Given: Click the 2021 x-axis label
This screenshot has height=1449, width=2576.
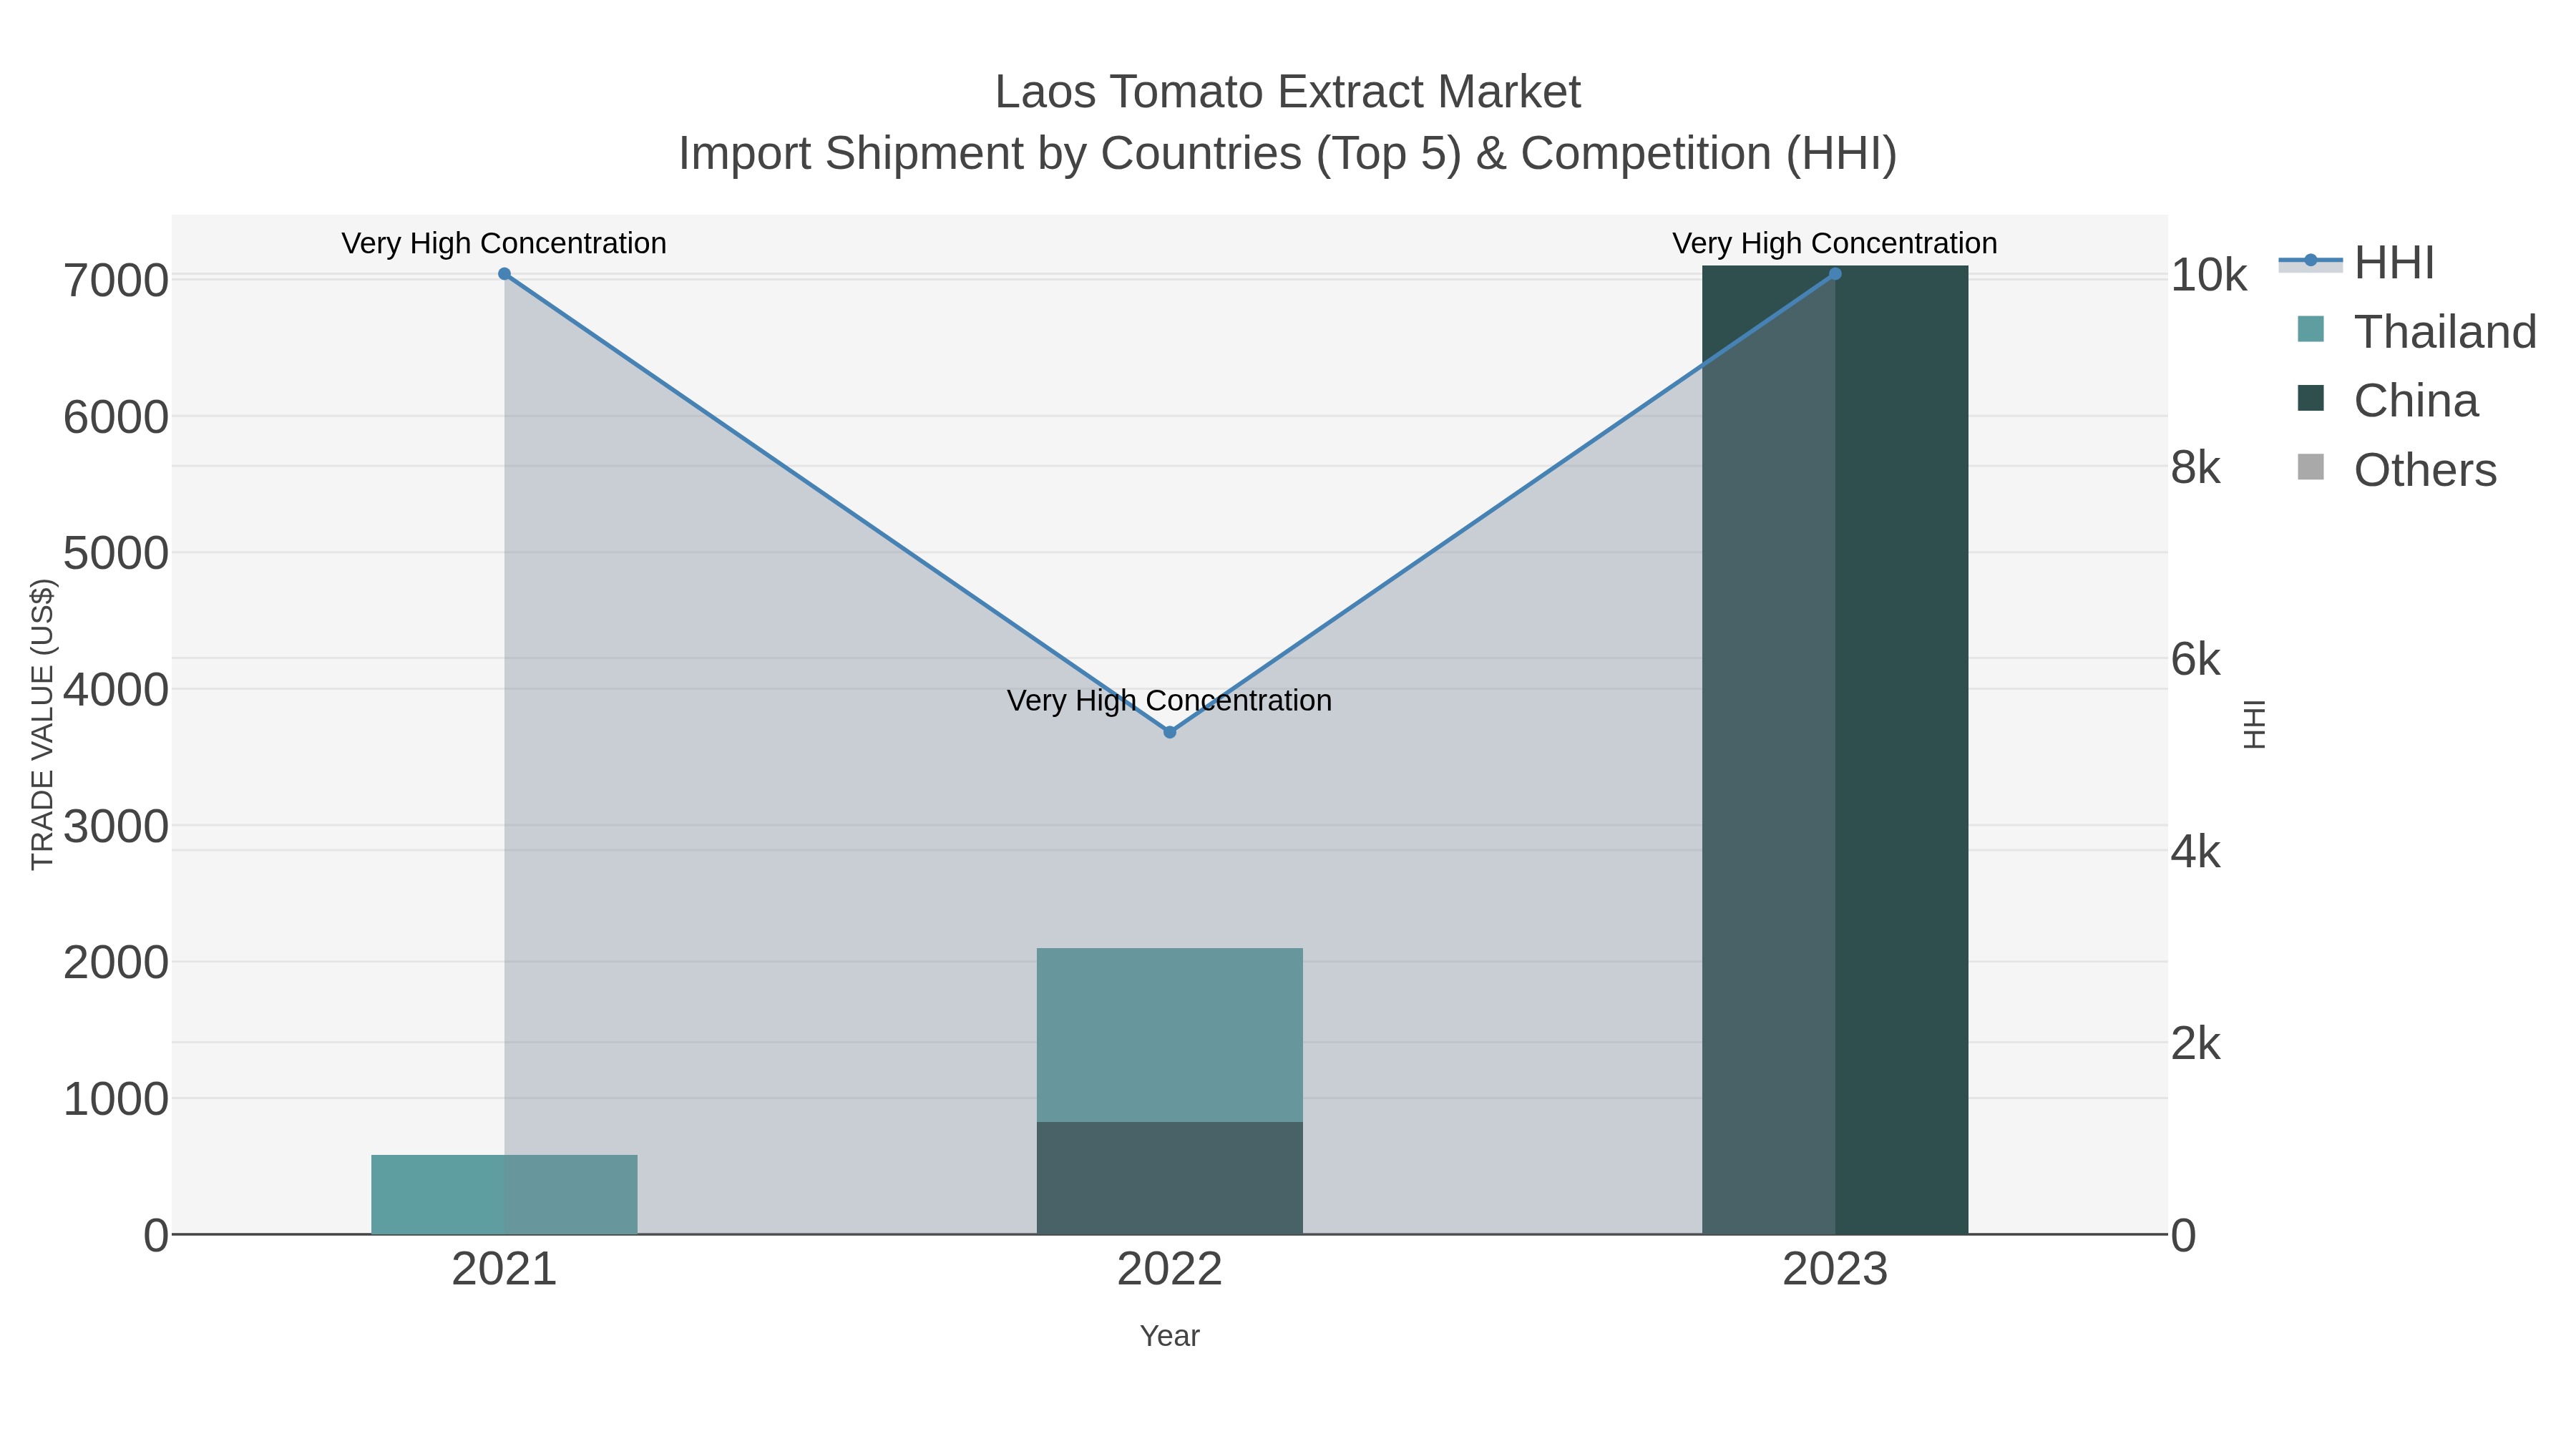Looking at the screenshot, I should pyautogui.click(x=504, y=1270).
